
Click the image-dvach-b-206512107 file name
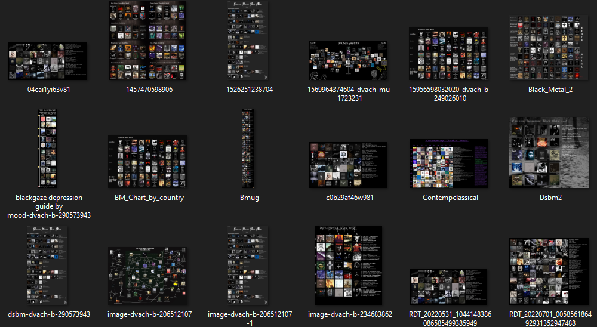(x=149, y=314)
